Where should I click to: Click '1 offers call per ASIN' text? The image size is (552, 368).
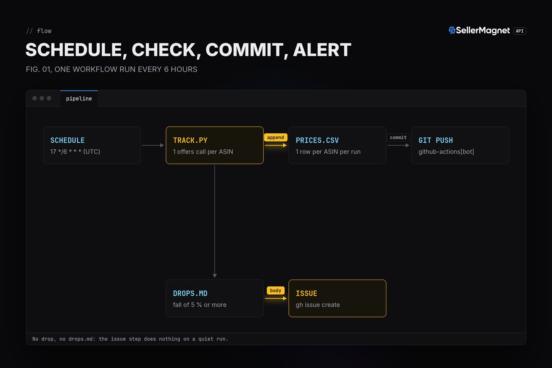(203, 152)
